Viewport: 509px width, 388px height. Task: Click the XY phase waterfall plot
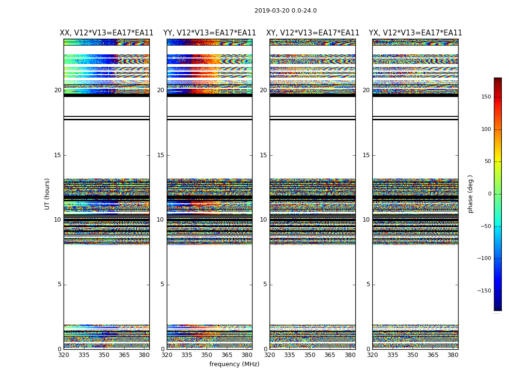(313, 194)
